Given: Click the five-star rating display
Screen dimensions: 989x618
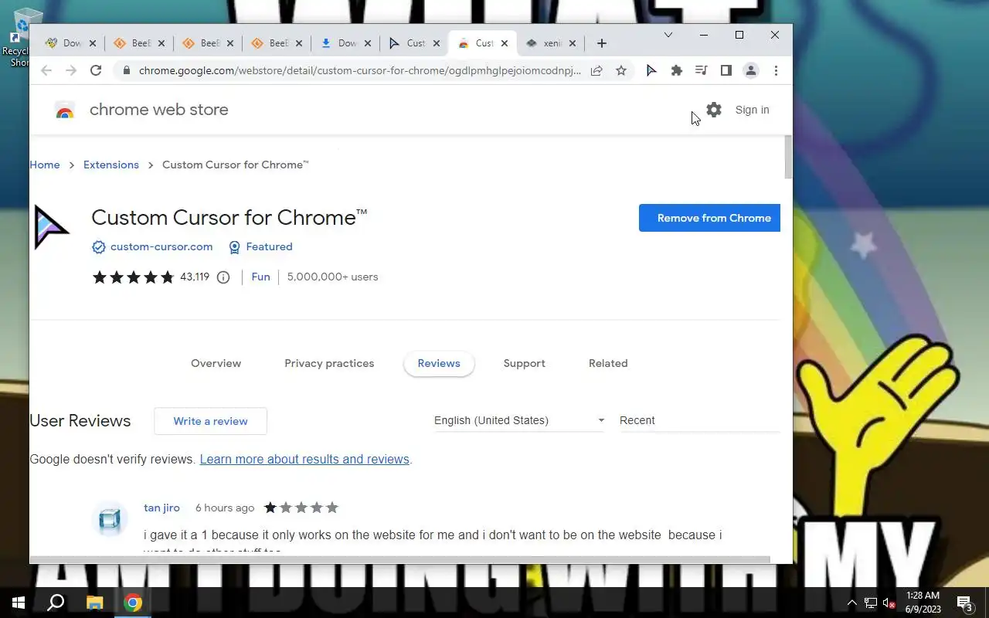Looking at the screenshot, I should click(x=134, y=277).
